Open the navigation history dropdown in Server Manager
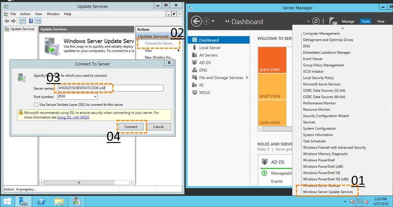The width and height of the screenshot is (393, 207). pyautogui.click(x=213, y=21)
